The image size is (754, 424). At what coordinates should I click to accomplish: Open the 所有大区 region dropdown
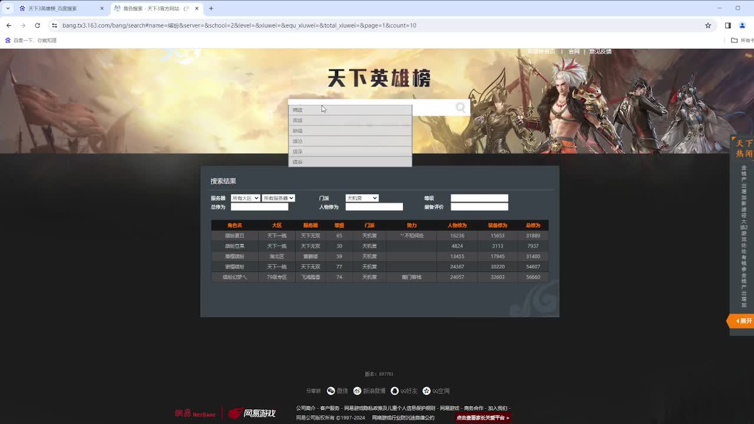(245, 198)
